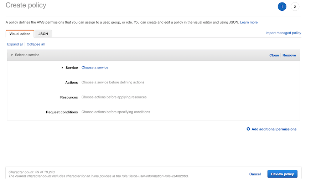Click Expand all link
This screenshot has width=316, height=179.
[x=15, y=44]
